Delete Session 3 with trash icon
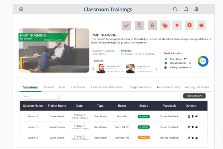 tap(193, 138)
